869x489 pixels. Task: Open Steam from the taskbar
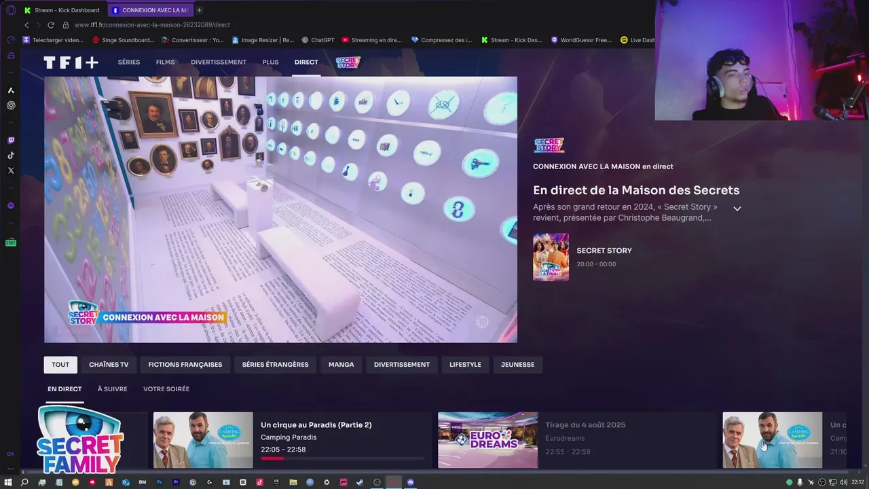[360, 482]
